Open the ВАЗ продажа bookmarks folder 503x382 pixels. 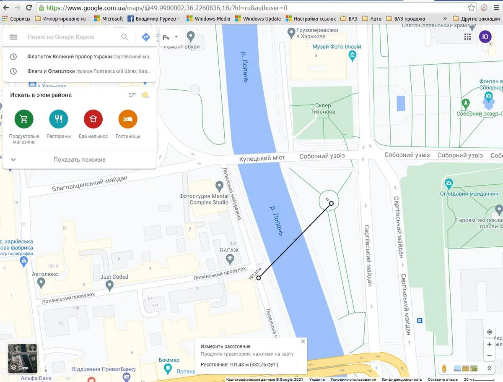pos(405,18)
